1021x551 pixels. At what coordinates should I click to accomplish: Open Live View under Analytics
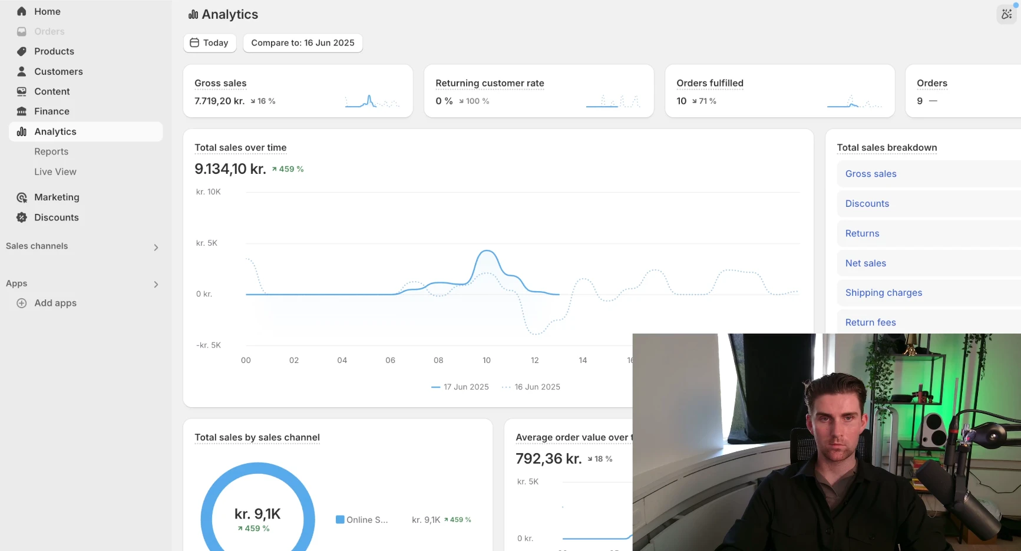pos(55,171)
